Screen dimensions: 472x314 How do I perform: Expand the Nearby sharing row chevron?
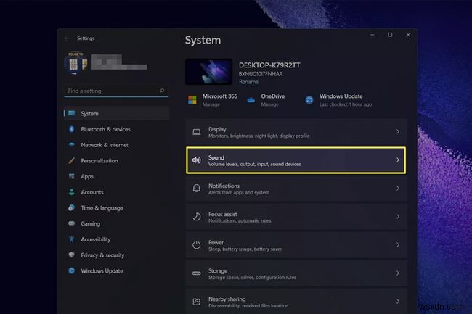pyautogui.click(x=398, y=302)
